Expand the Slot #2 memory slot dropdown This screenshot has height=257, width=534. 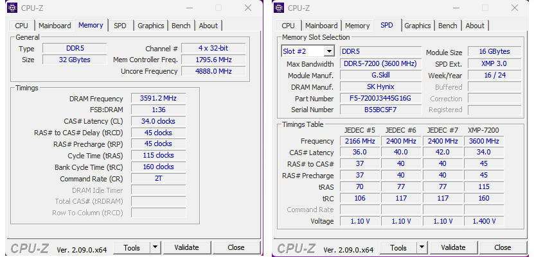tap(329, 51)
